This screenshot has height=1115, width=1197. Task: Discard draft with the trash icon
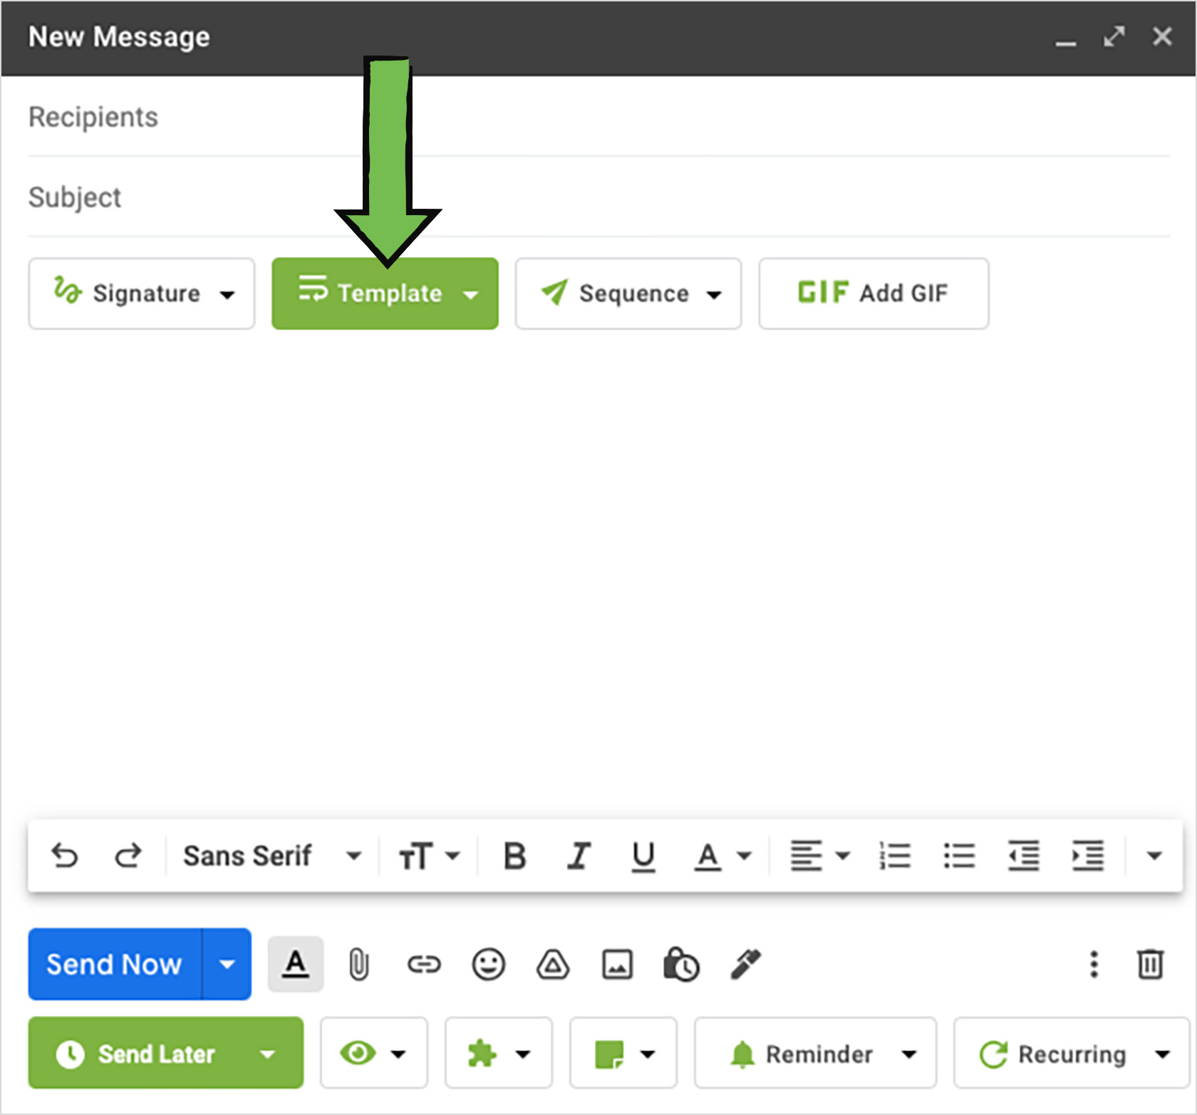pos(1150,965)
